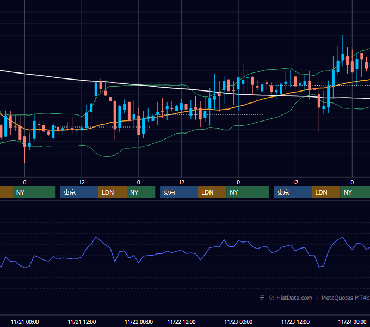
Task: Click the 11/24 00:00 date label
Action: point(352,322)
